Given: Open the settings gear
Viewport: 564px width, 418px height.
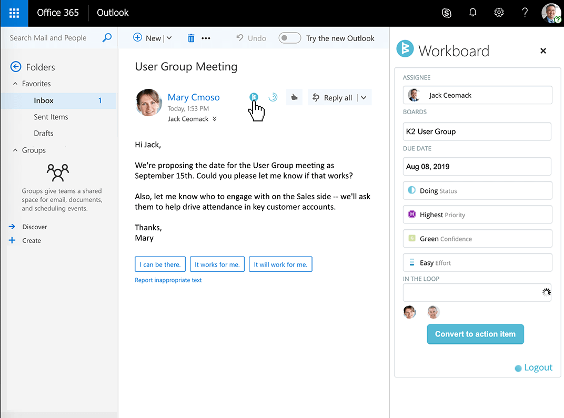Looking at the screenshot, I should pos(499,13).
